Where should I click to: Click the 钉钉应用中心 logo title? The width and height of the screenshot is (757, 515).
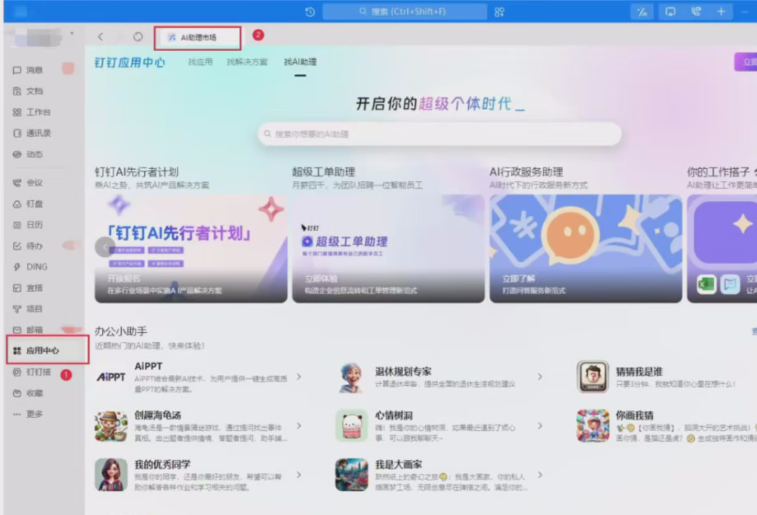pos(130,62)
